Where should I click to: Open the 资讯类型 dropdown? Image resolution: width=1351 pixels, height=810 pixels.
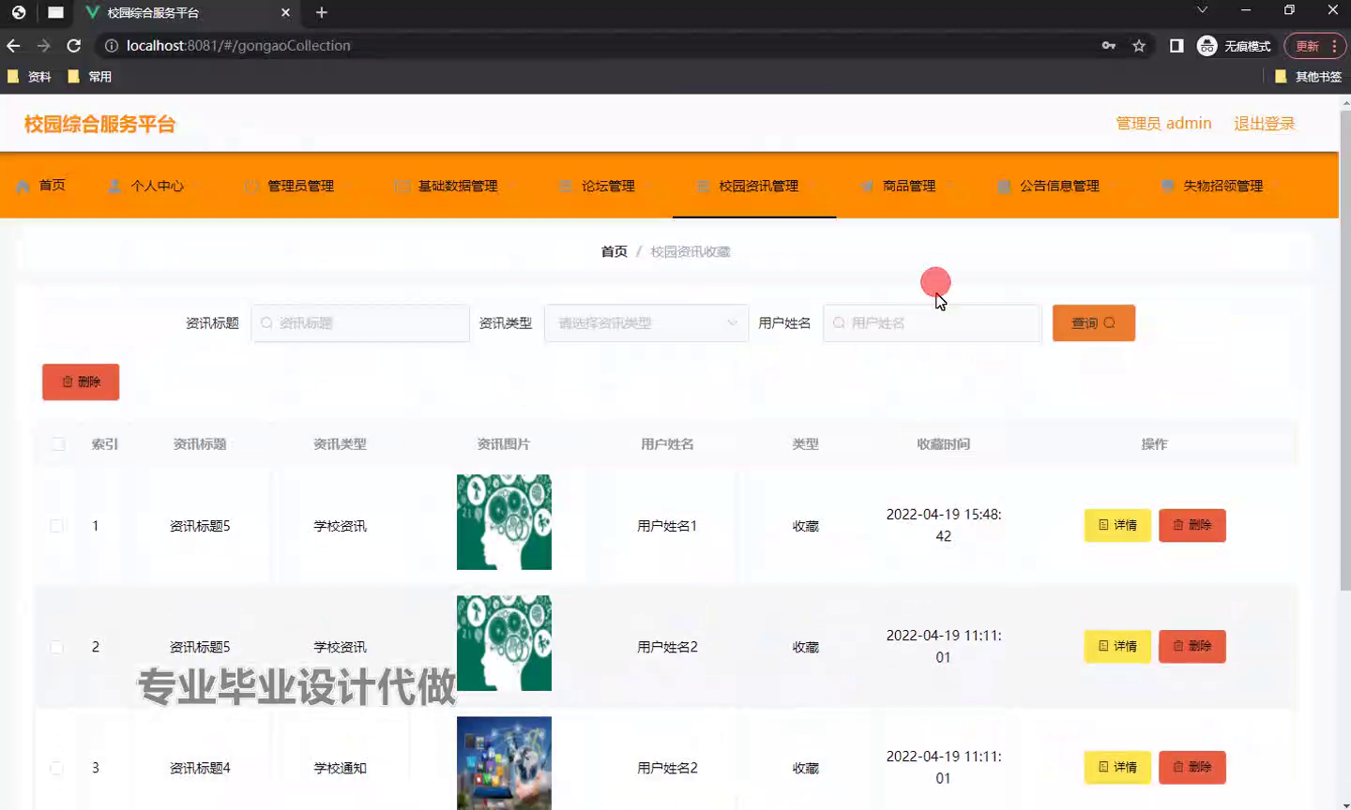pyautogui.click(x=646, y=322)
